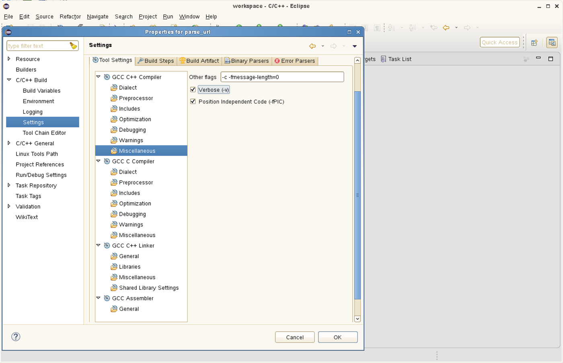Select Linux Tools Path page
The width and height of the screenshot is (563, 363).
tap(37, 154)
